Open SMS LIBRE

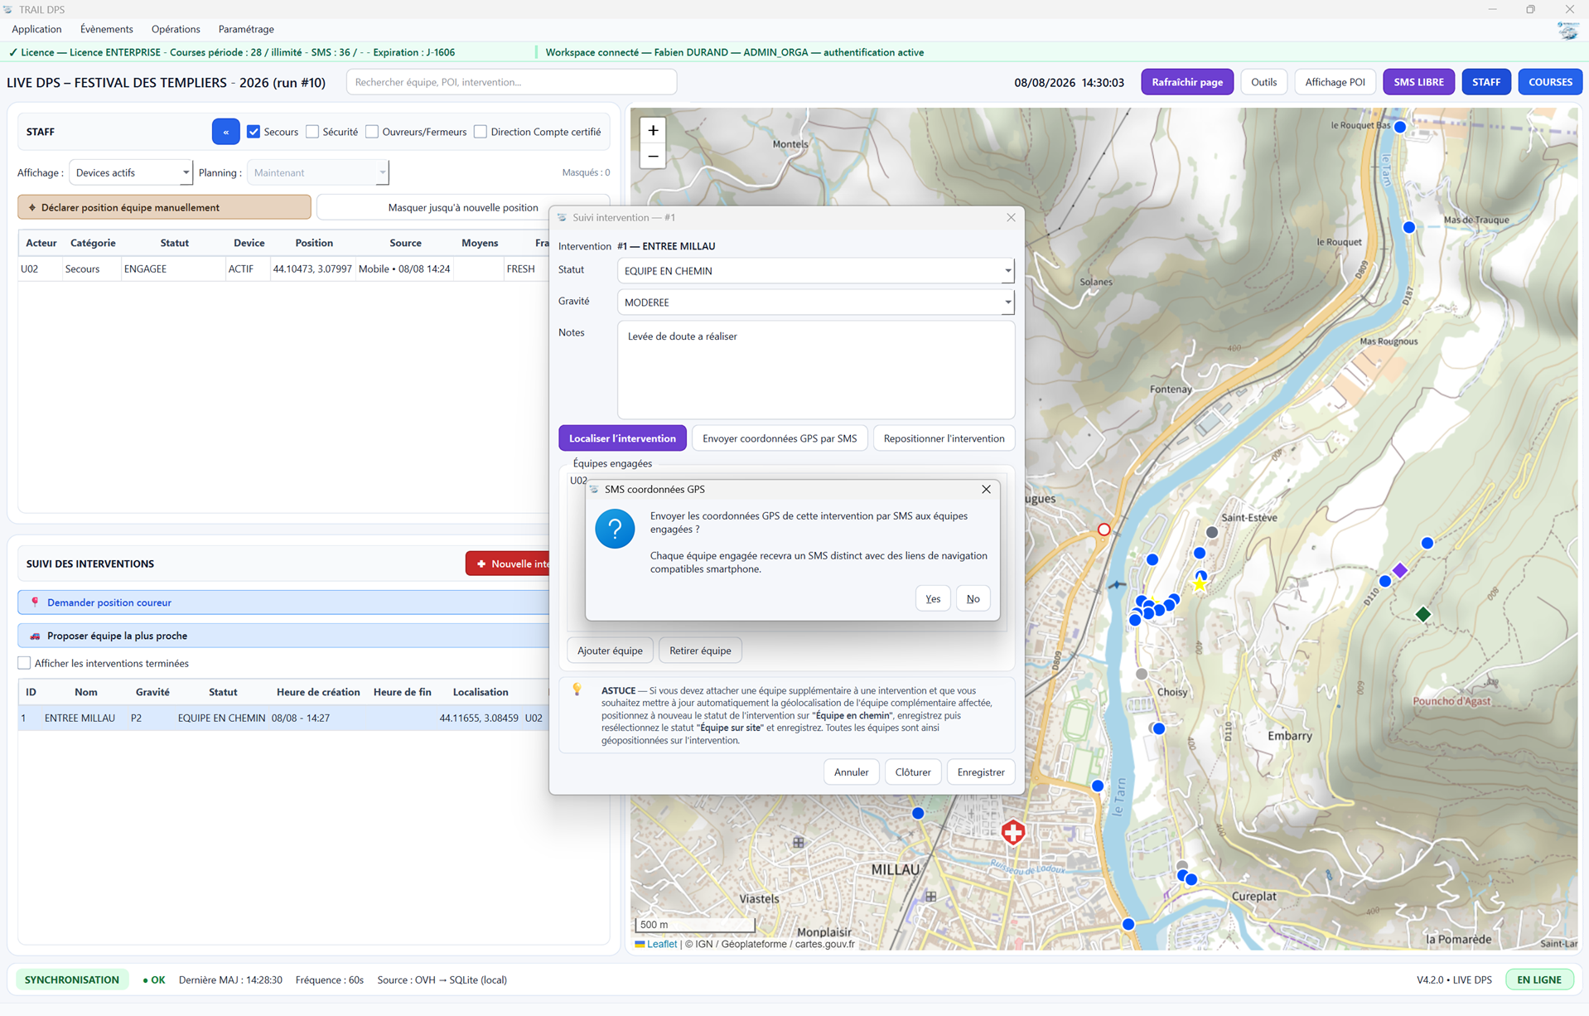(x=1418, y=82)
